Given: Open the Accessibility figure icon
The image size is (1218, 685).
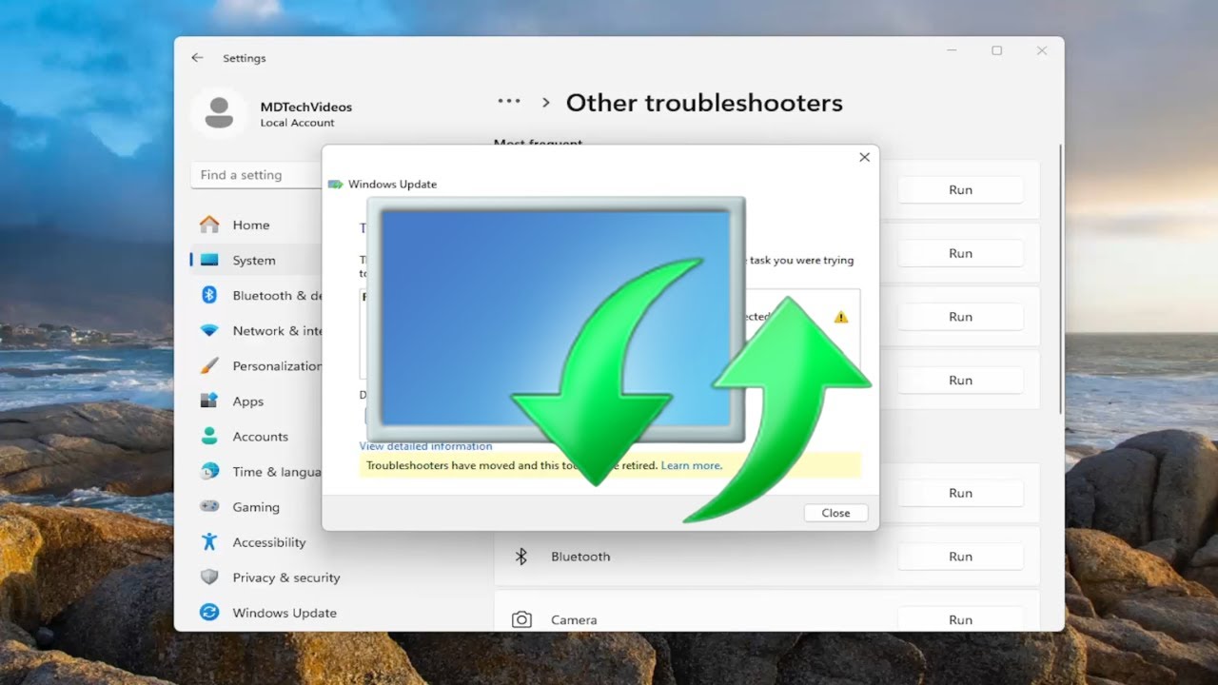Looking at the screenshot, I should 209,541.
